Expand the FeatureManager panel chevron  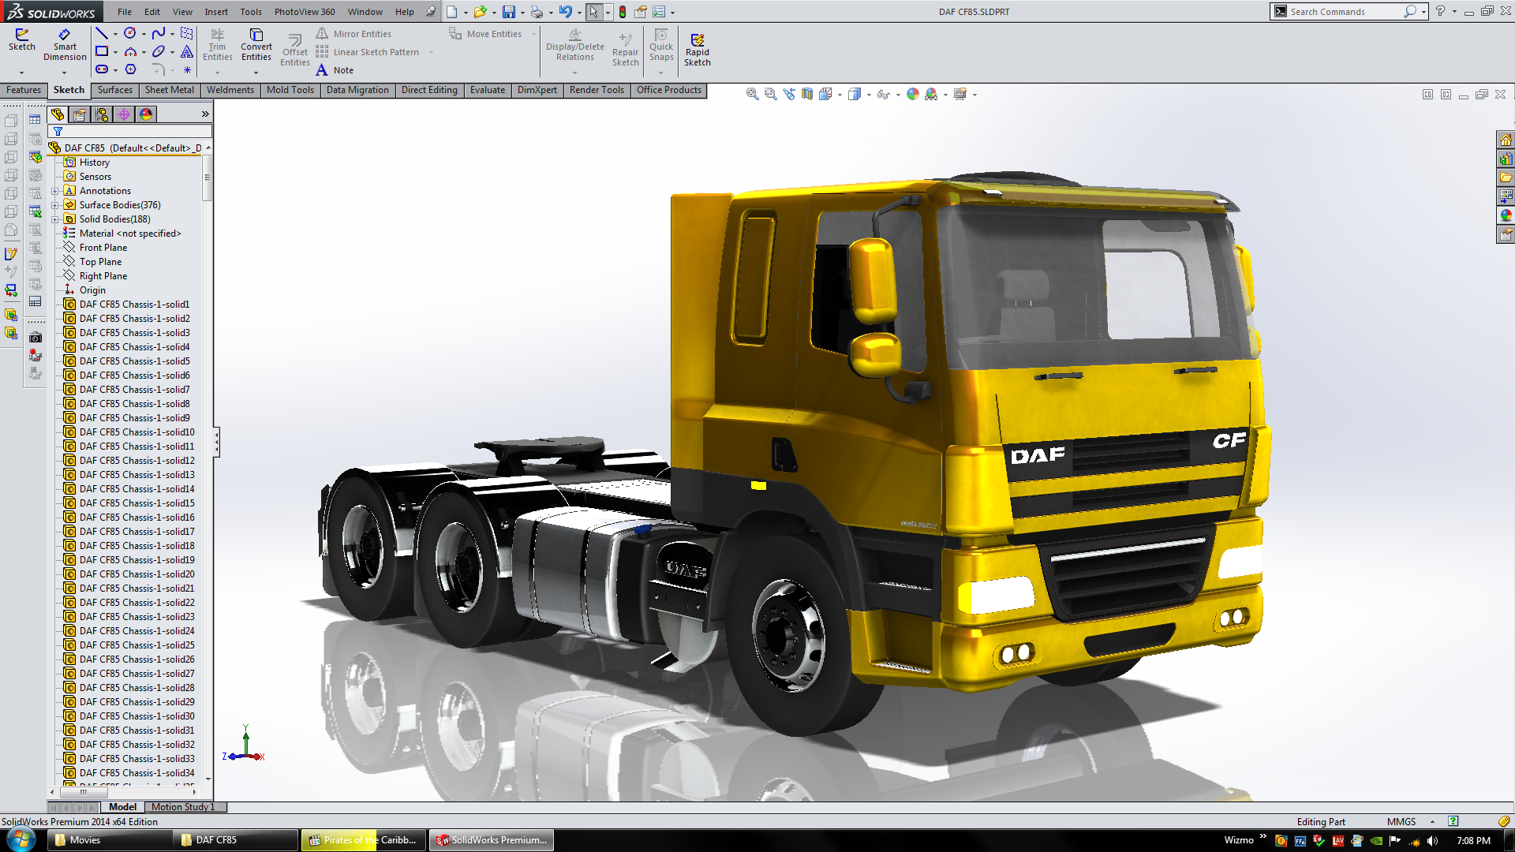click(205, 114)
